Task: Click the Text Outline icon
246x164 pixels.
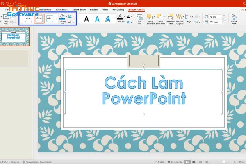Action: pyautogui.click(x=128, y=16)
